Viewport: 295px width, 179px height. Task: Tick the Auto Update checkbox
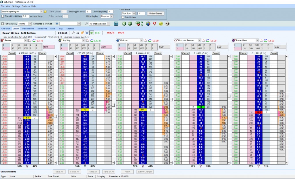(123, 17)
